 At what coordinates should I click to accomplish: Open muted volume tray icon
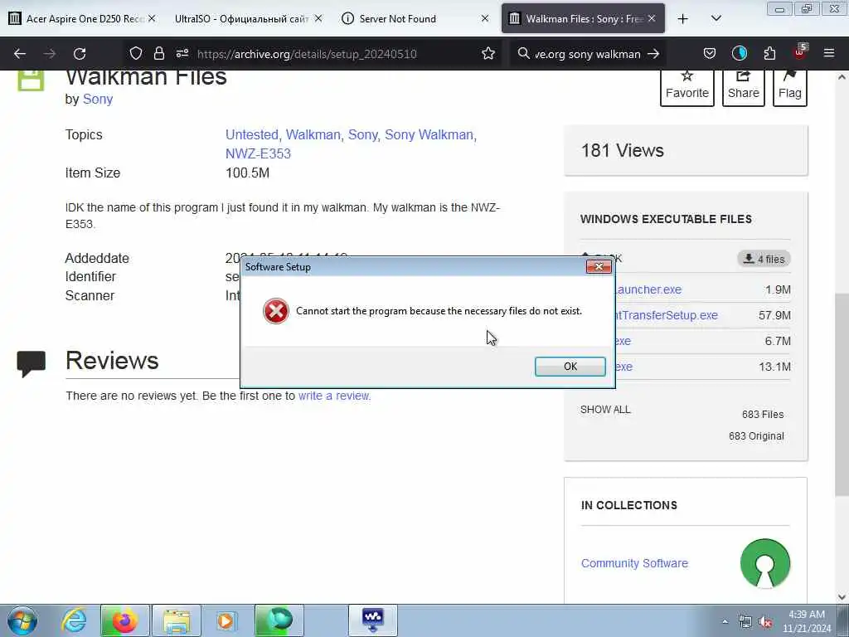pos(765,622)
